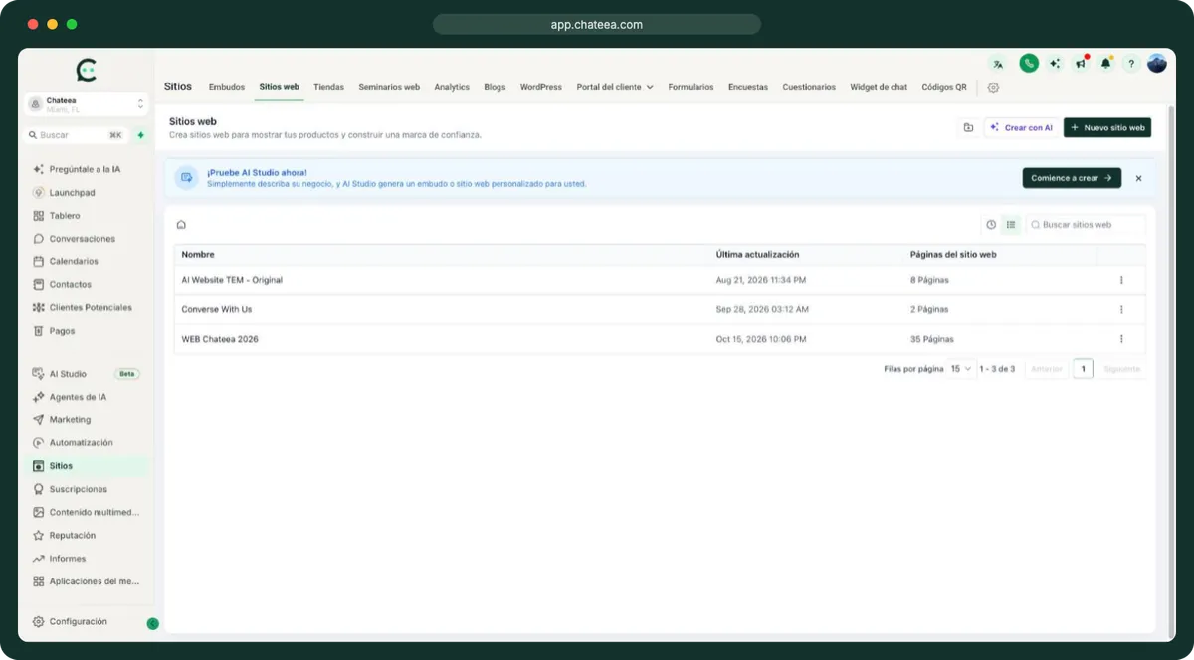1194x660 pixels.
Task: Click the megaphone announcements icon
Action: coord(1081,64)
